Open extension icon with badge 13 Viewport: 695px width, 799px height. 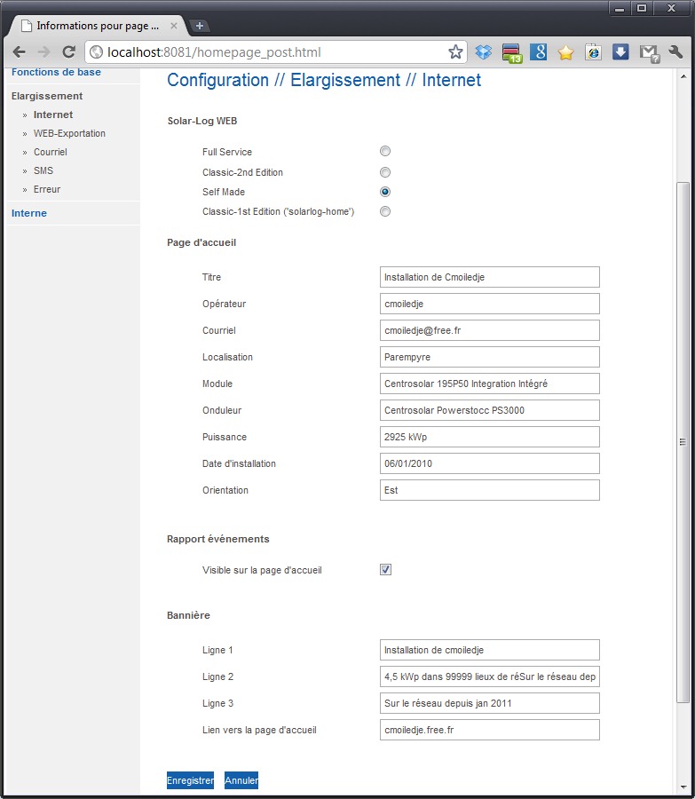click(x=511, y=53)
